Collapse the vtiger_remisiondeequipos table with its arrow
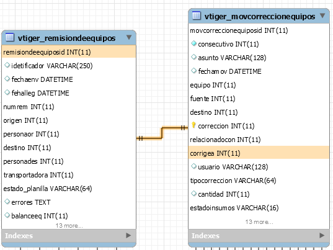The image size is (333, 250). 129,37
